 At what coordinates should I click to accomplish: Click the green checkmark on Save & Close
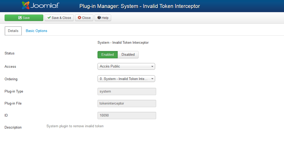(x=49, y=18)
